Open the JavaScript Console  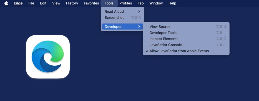pos(186,45)
